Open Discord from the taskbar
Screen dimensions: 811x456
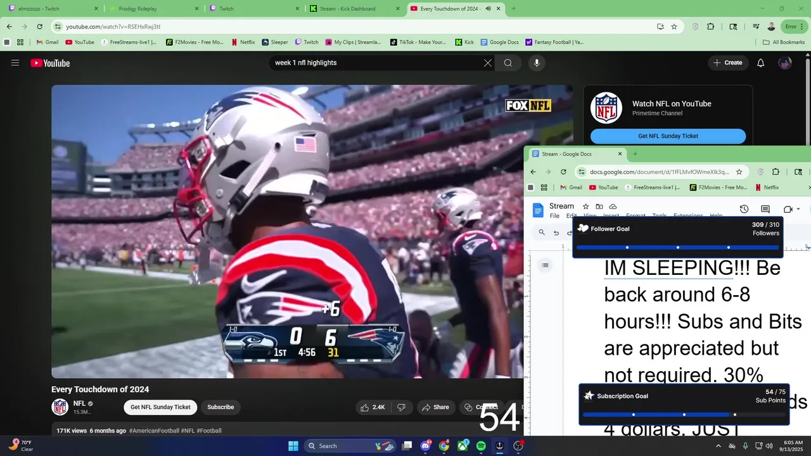click(426, 446)
